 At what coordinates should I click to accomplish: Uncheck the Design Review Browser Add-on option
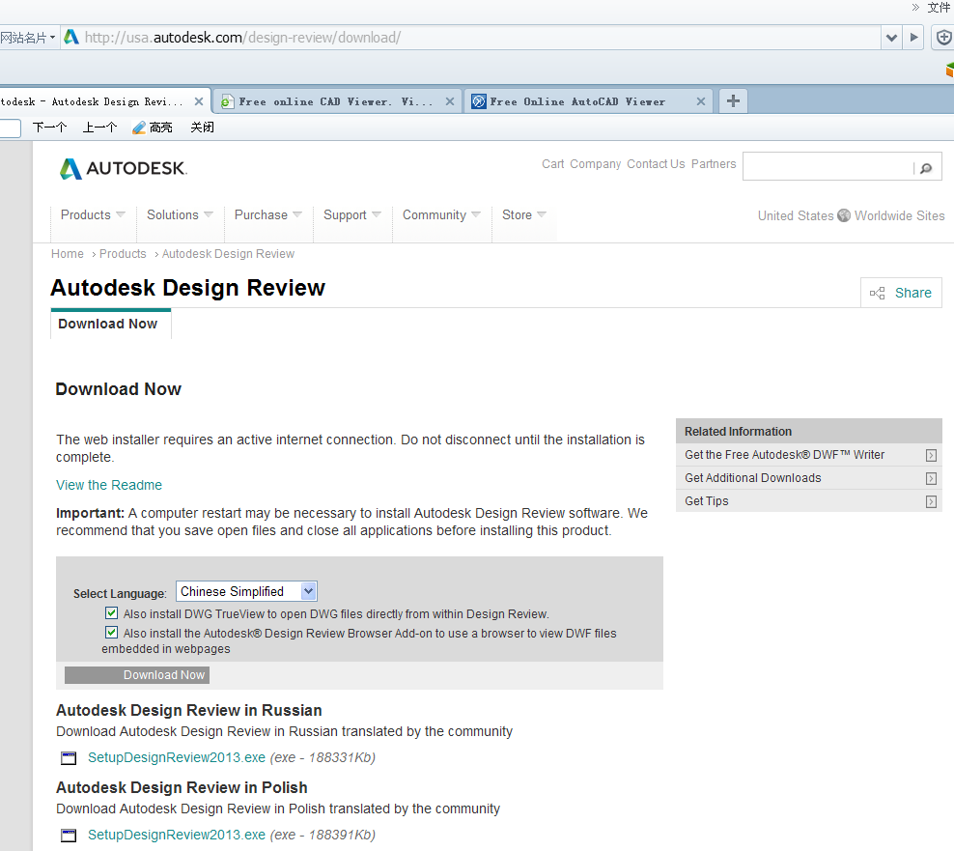(111, 633)
